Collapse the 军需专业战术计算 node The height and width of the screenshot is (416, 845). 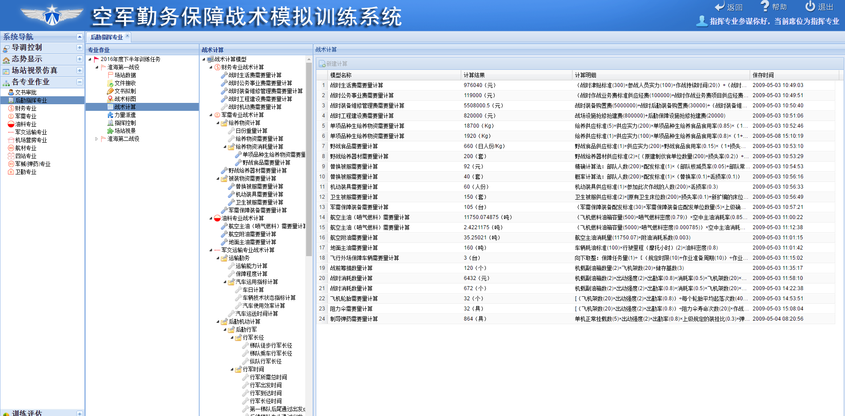coord(211,115)
